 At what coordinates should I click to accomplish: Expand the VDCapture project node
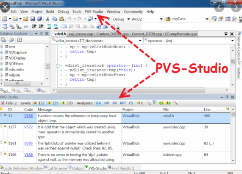pyautogui.click(x=1, y=52)
